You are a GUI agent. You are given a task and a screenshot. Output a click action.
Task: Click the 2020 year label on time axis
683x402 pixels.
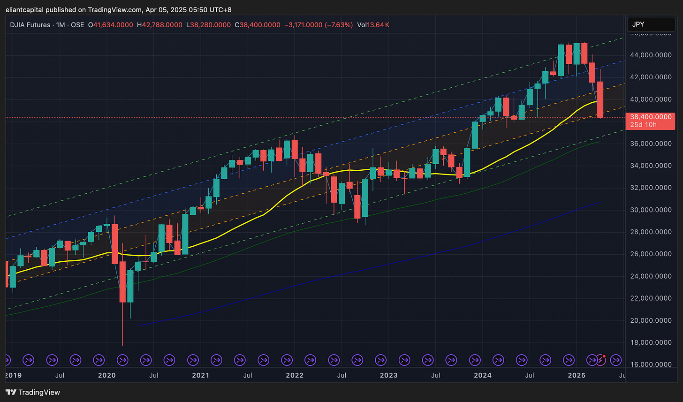coord(107,376)
